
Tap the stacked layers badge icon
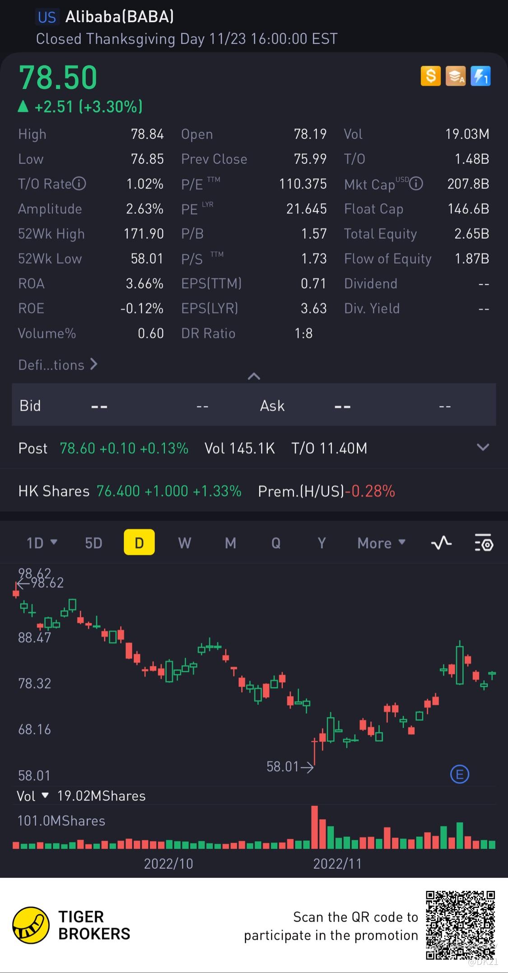click(456, 76)
